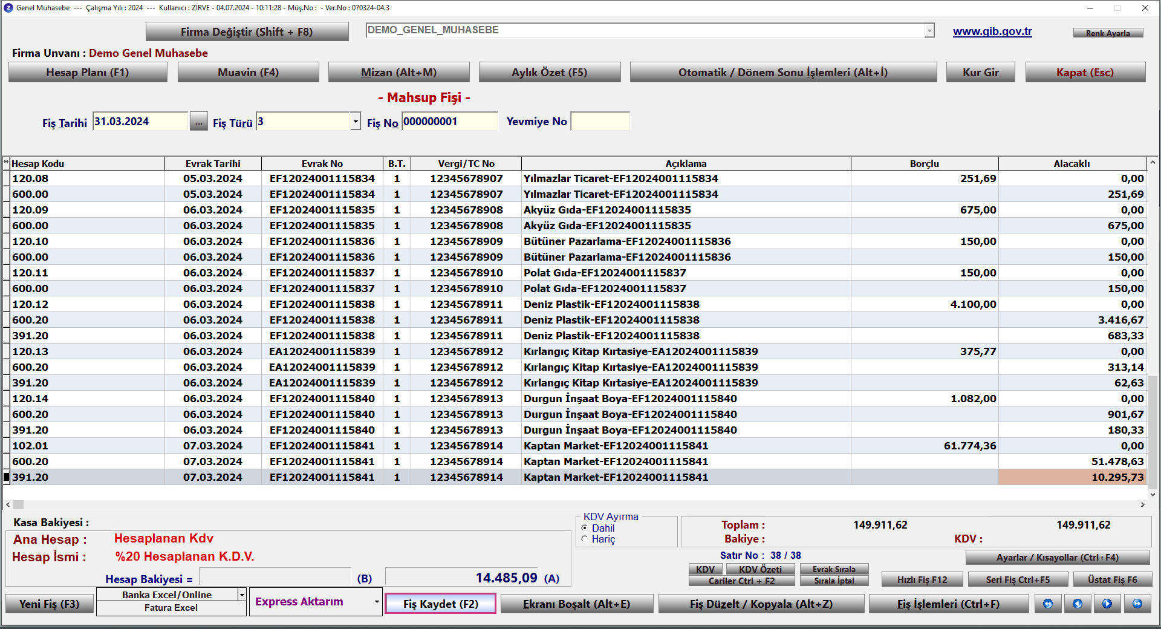This screenshot has height=629, width=1161.
Task: Select the 120.08 Hesap Kodu cell
Action: pyautogui.click(x=87, y=178)
